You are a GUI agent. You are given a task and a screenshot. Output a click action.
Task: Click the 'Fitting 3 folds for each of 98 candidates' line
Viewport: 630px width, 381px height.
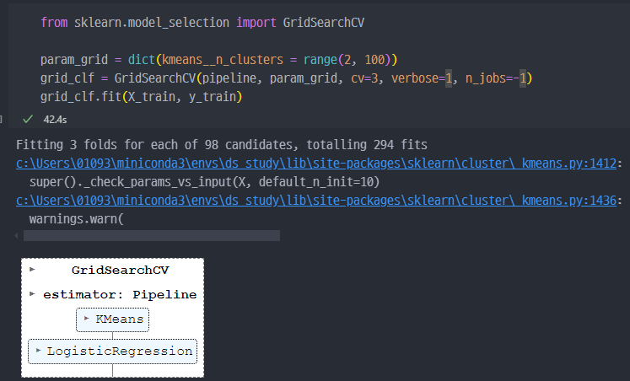(222, 144)
